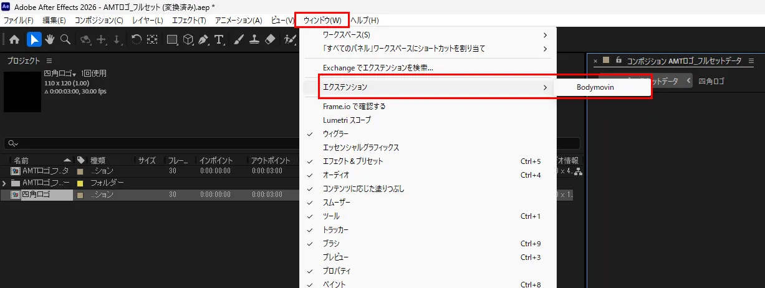Click Exchange でエクステンションを検索
The image size is (765, 288).
pos(378,67)
